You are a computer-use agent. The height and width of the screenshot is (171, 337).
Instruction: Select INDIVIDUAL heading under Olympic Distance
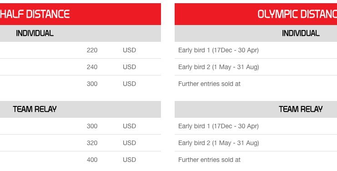click(x=301, y=33)
